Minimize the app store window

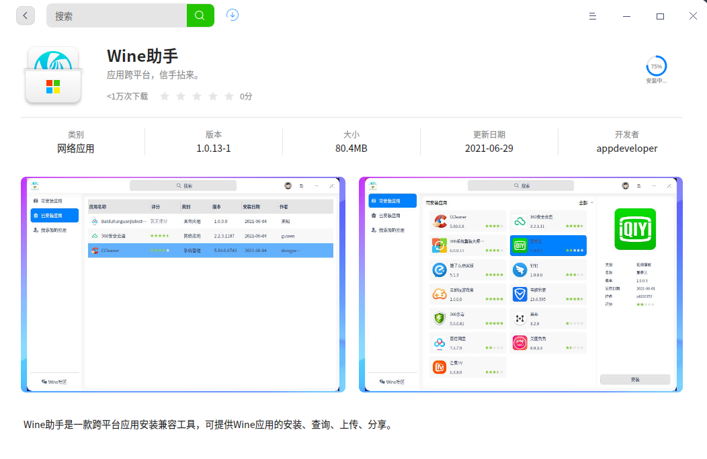626,16
